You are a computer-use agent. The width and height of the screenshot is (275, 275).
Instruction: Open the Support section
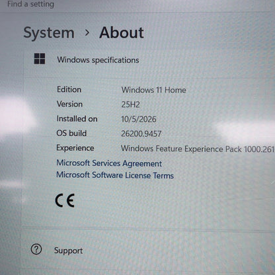click(x=148, y=250)
